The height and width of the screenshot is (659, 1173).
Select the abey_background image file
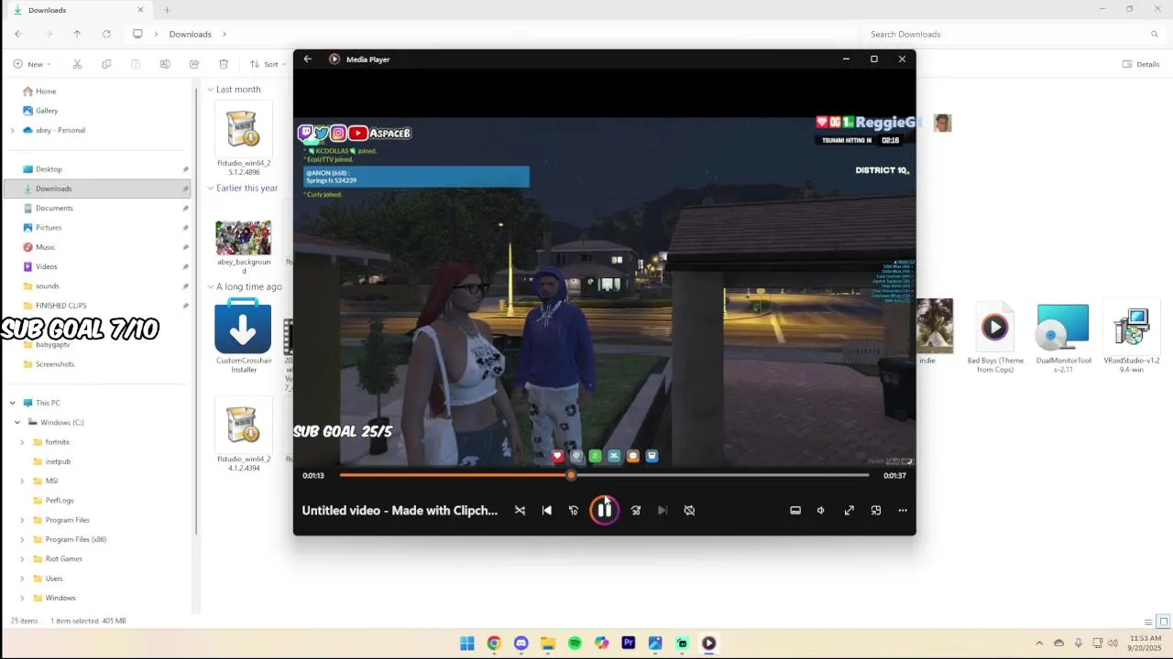[x=244, y=244]
